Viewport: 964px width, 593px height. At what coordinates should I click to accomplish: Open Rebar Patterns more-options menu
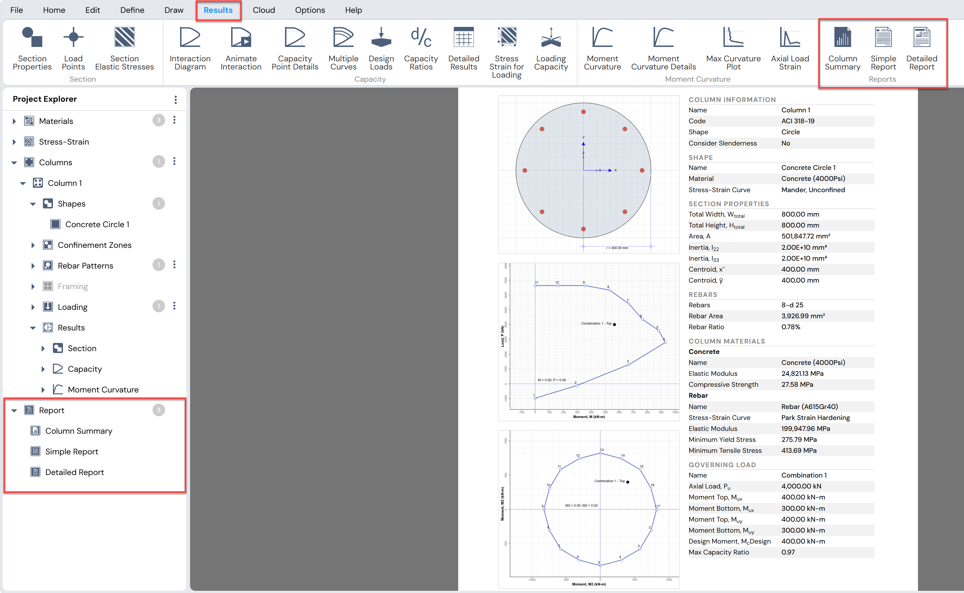174,265
